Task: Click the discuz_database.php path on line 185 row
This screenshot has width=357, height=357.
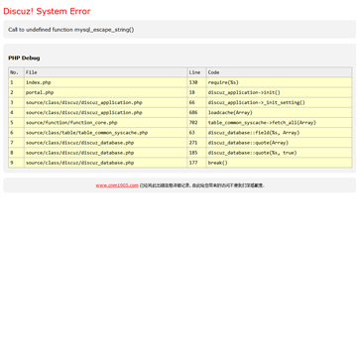Action: (x=106, y=153)
